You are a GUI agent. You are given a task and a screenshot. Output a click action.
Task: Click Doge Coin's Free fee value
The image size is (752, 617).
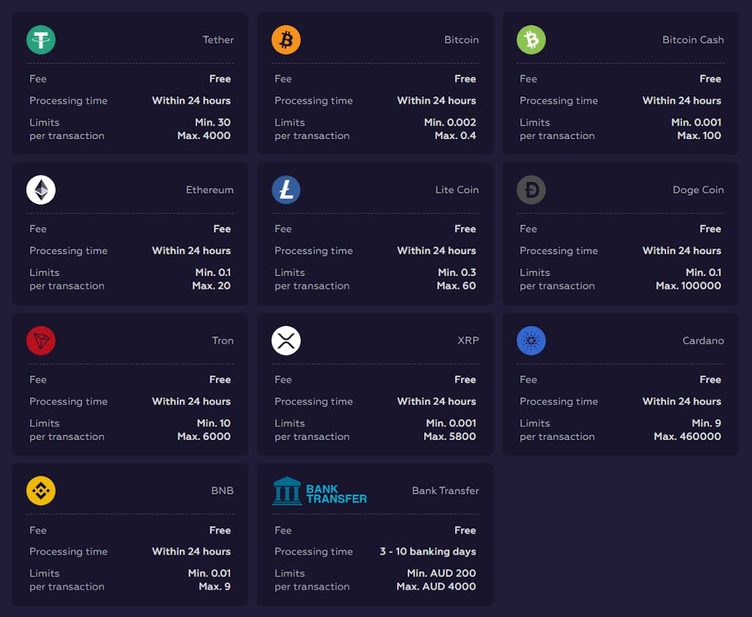(711, 229)
